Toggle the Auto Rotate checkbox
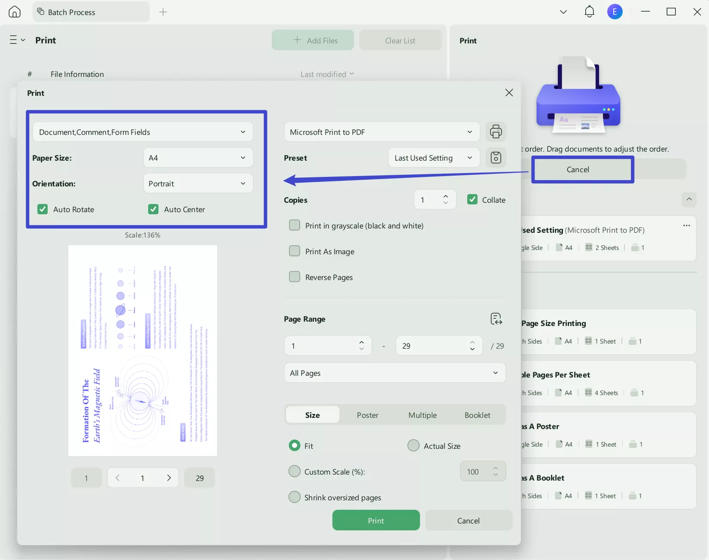The image size is (709, 560). pyautogui.click(x=43, y=209)
